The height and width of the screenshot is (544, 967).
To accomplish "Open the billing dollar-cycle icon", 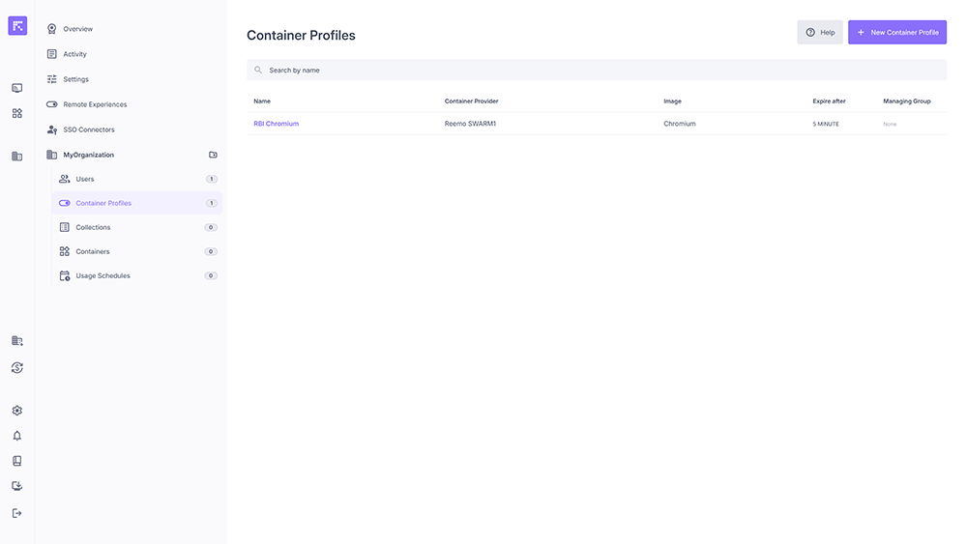I will (x=17, y=368).
